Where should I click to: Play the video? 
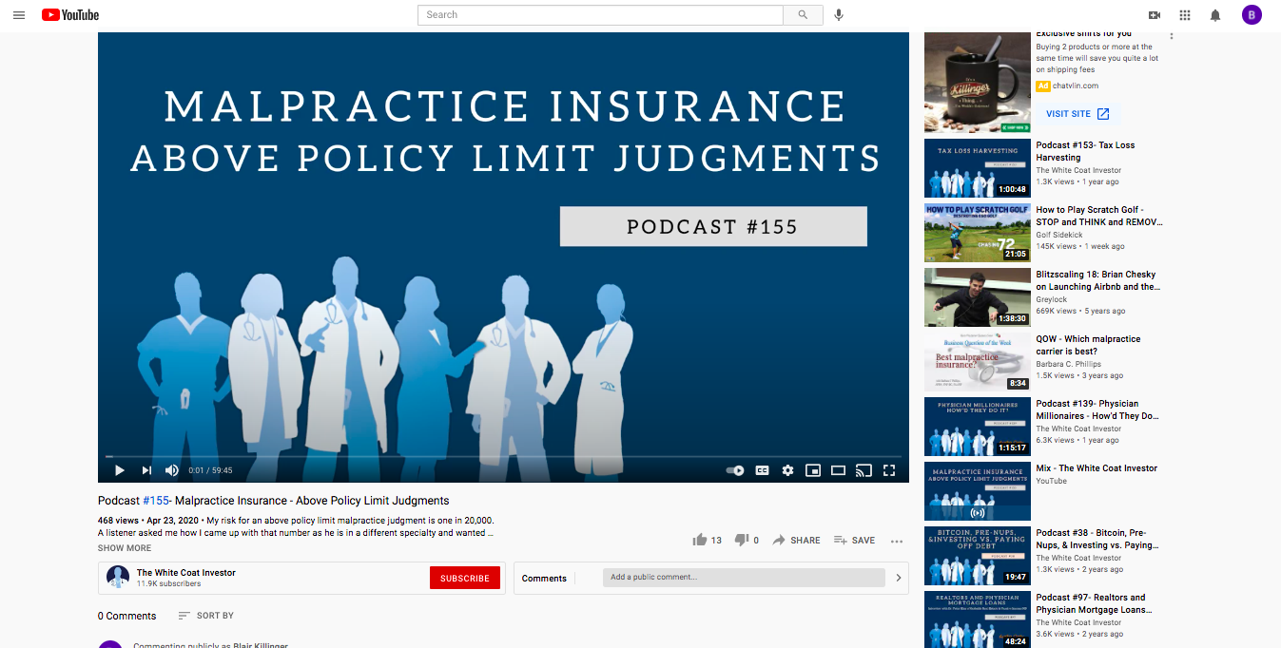click(120, 470)
